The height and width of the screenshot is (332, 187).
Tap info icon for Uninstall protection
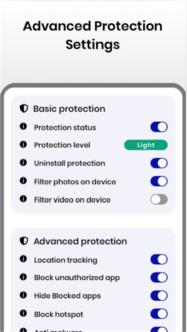point(23,162)
